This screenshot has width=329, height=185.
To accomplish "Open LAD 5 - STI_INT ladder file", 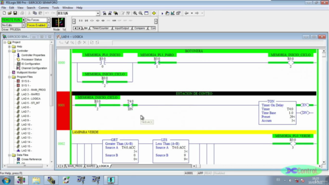I will 31,103.
